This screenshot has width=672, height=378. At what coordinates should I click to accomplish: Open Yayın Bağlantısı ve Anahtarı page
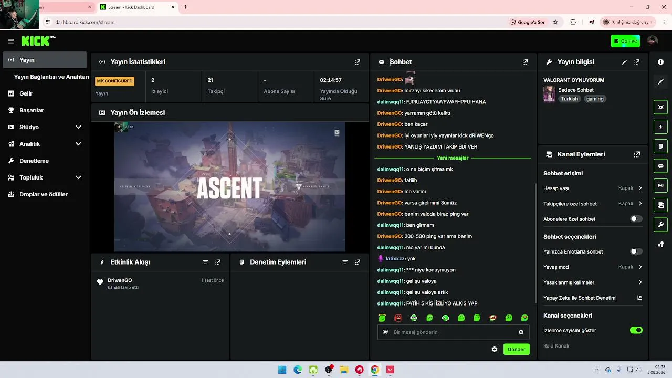coord(51,77)
